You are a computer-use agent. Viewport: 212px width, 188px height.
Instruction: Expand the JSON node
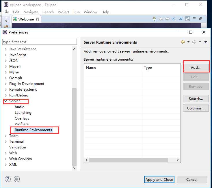click(x=6, y=61)
